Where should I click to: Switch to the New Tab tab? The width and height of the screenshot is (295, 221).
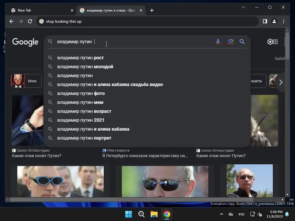42,10
